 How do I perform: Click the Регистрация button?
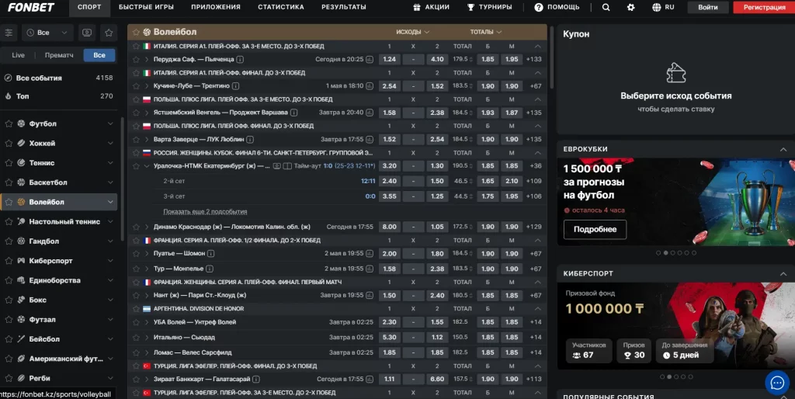pyautogui.click(x=764, y=7)
